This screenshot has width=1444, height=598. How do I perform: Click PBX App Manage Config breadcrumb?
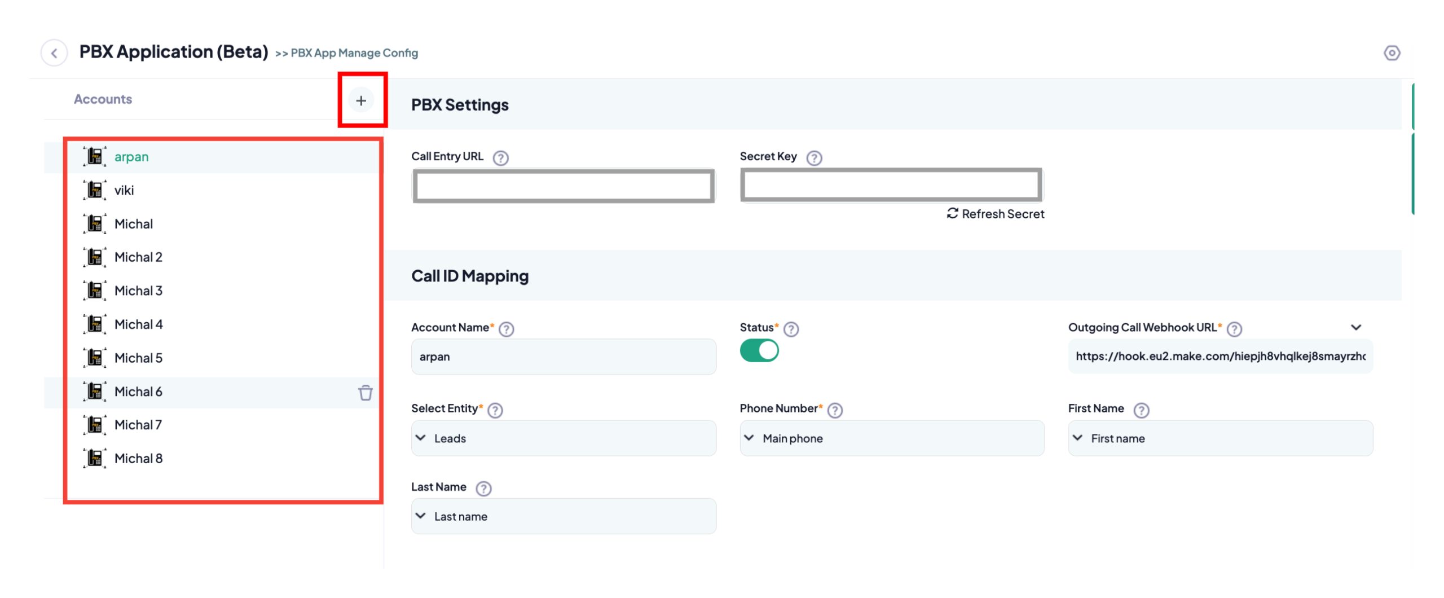click(x=354, y=53)
